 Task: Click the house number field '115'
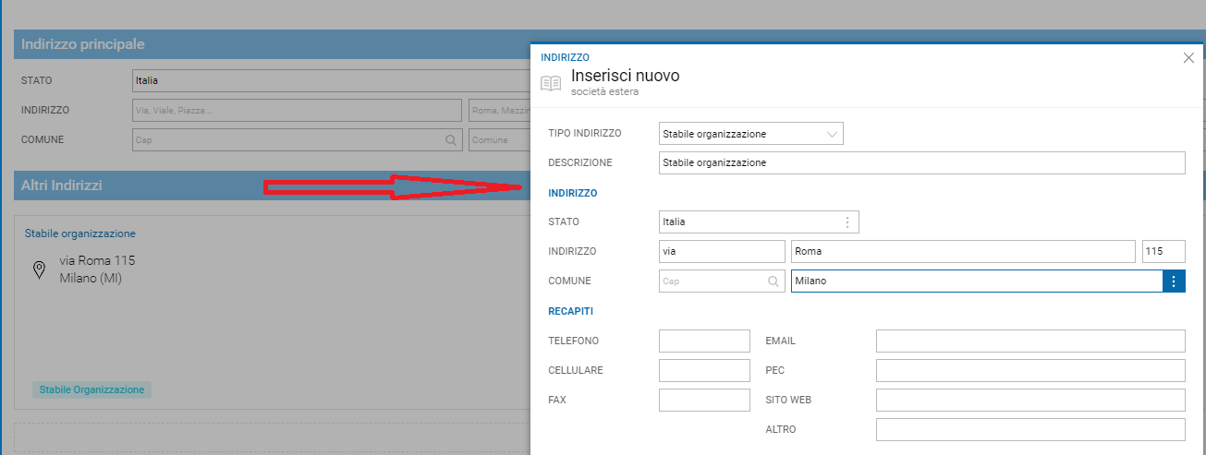click(1163, 251)
